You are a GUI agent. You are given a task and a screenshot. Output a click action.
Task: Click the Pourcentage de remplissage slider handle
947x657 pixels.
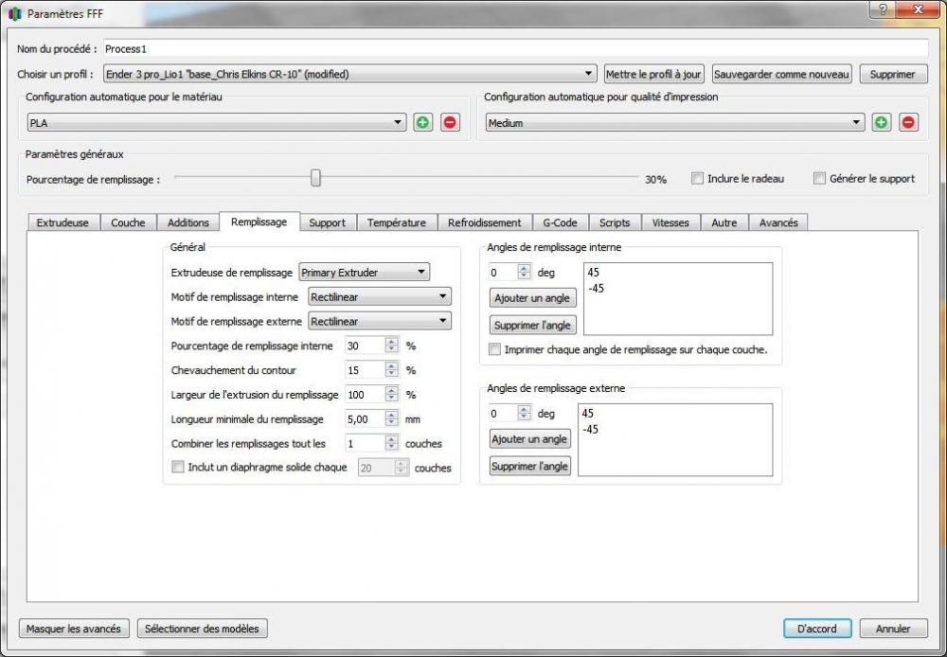pyautogui.click(x=315, y=178)
